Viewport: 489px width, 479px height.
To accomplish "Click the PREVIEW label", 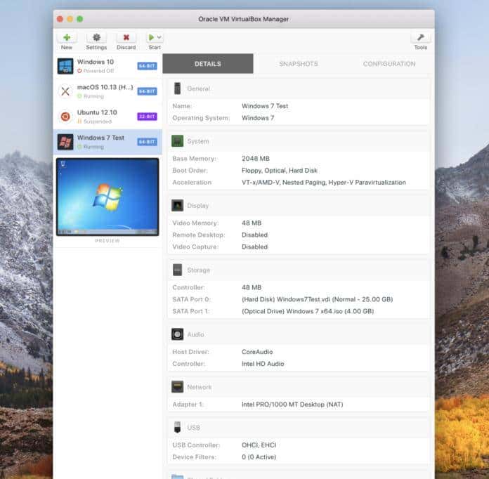I will tap(107, 241).
